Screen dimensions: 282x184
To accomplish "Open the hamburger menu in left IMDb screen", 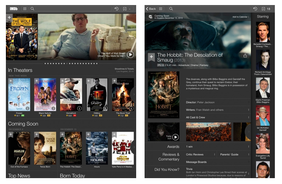I will tap(25, 9).
